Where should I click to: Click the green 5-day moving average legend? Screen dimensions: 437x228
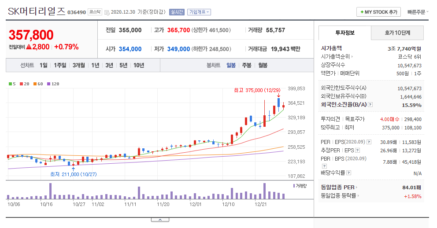[12, 84]
